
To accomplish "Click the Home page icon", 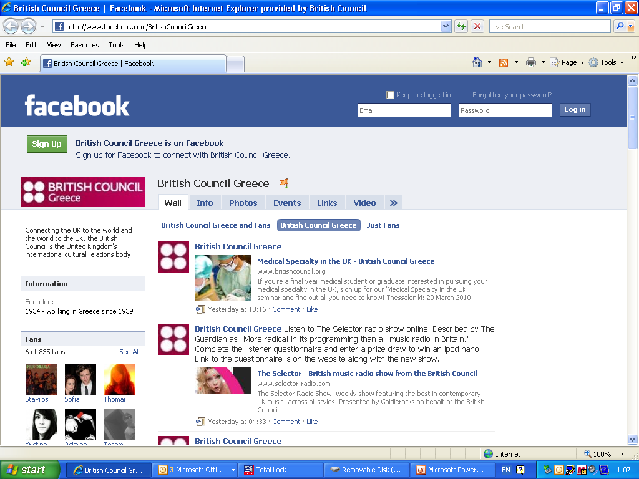I will tap(477, 62).
